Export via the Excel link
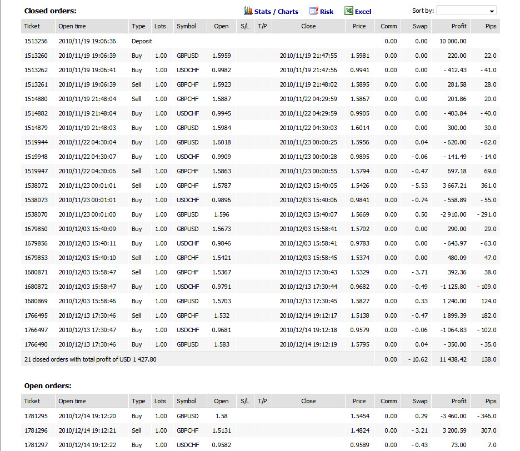 pyautogui.click(x=363, y=12)
